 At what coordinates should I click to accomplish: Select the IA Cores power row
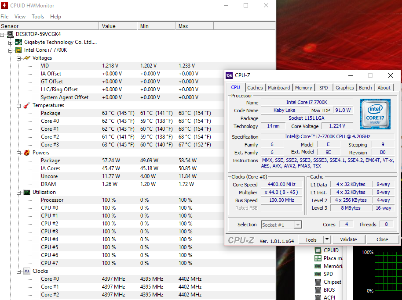[132, 168]
